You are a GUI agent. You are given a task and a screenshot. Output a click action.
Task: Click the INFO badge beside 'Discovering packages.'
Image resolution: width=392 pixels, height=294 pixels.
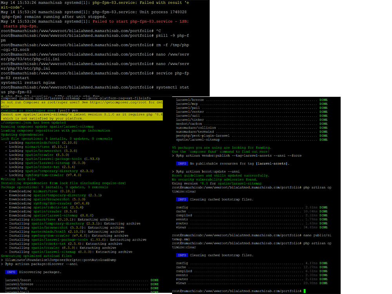click(11, 272)
